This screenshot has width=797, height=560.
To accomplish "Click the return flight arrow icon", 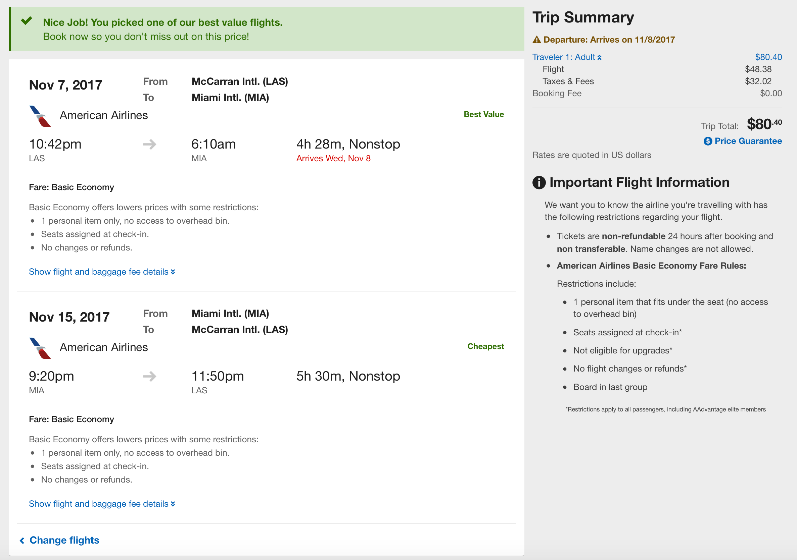I will click(x=150, y=376).
